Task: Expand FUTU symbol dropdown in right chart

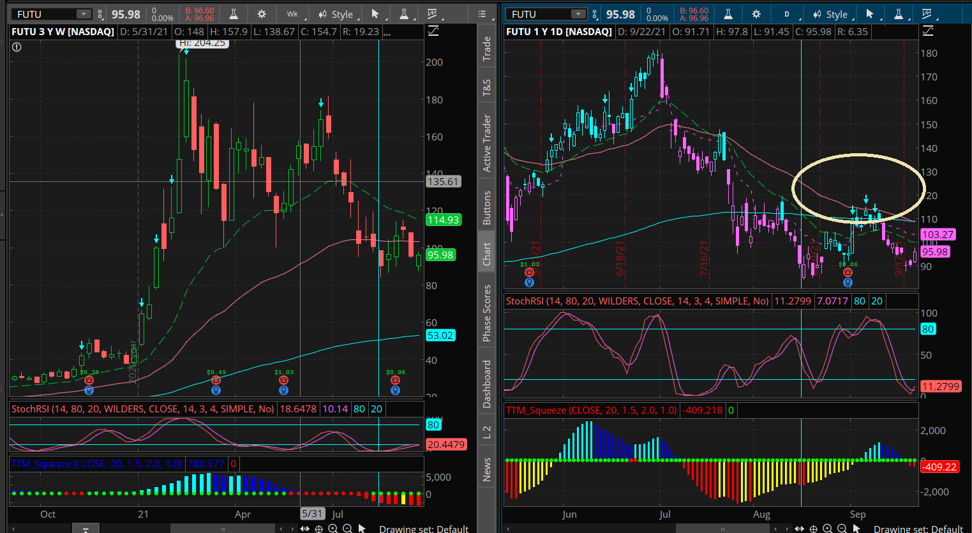Action: click(x=578, y=14)
